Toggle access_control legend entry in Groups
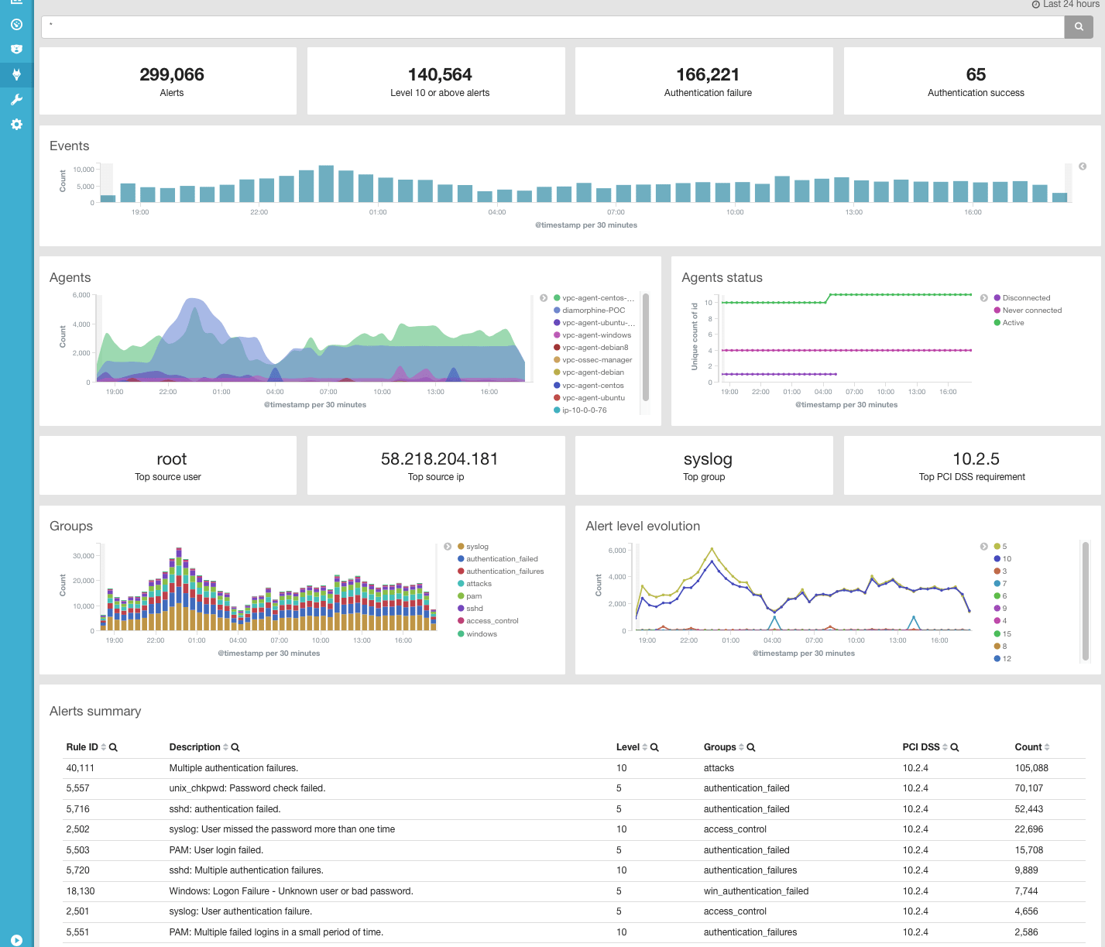 488,621
